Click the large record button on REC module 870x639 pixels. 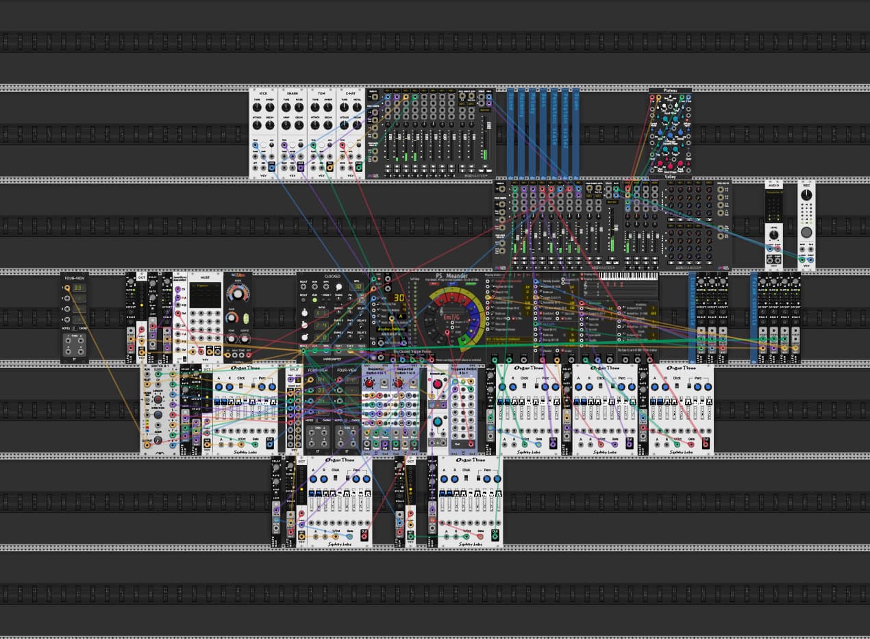[x=806, y=232]
